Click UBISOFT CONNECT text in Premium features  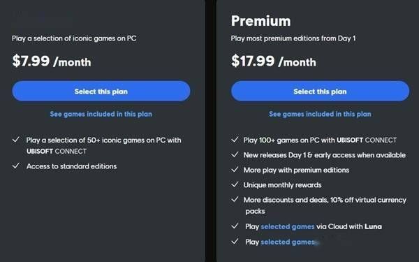pos(367,140)
